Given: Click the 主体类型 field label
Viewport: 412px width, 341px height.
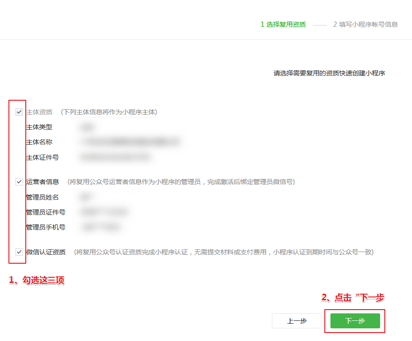Looking at the screenshot, I should point(39,127).
